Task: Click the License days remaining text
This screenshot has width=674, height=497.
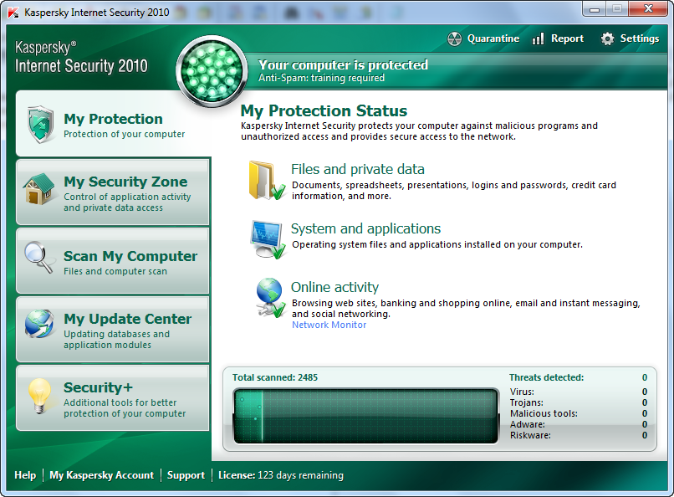Action: click(x=281, y=475)
